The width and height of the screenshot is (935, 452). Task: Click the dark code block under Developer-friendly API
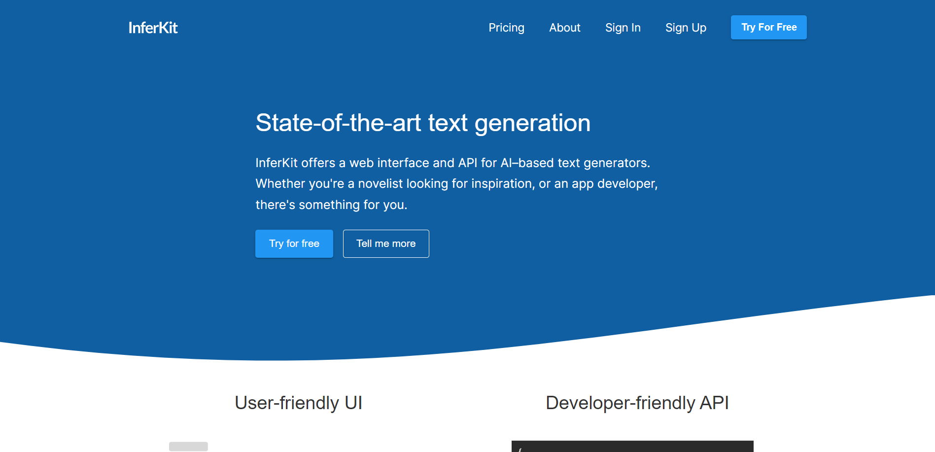[x=632, y=447]
